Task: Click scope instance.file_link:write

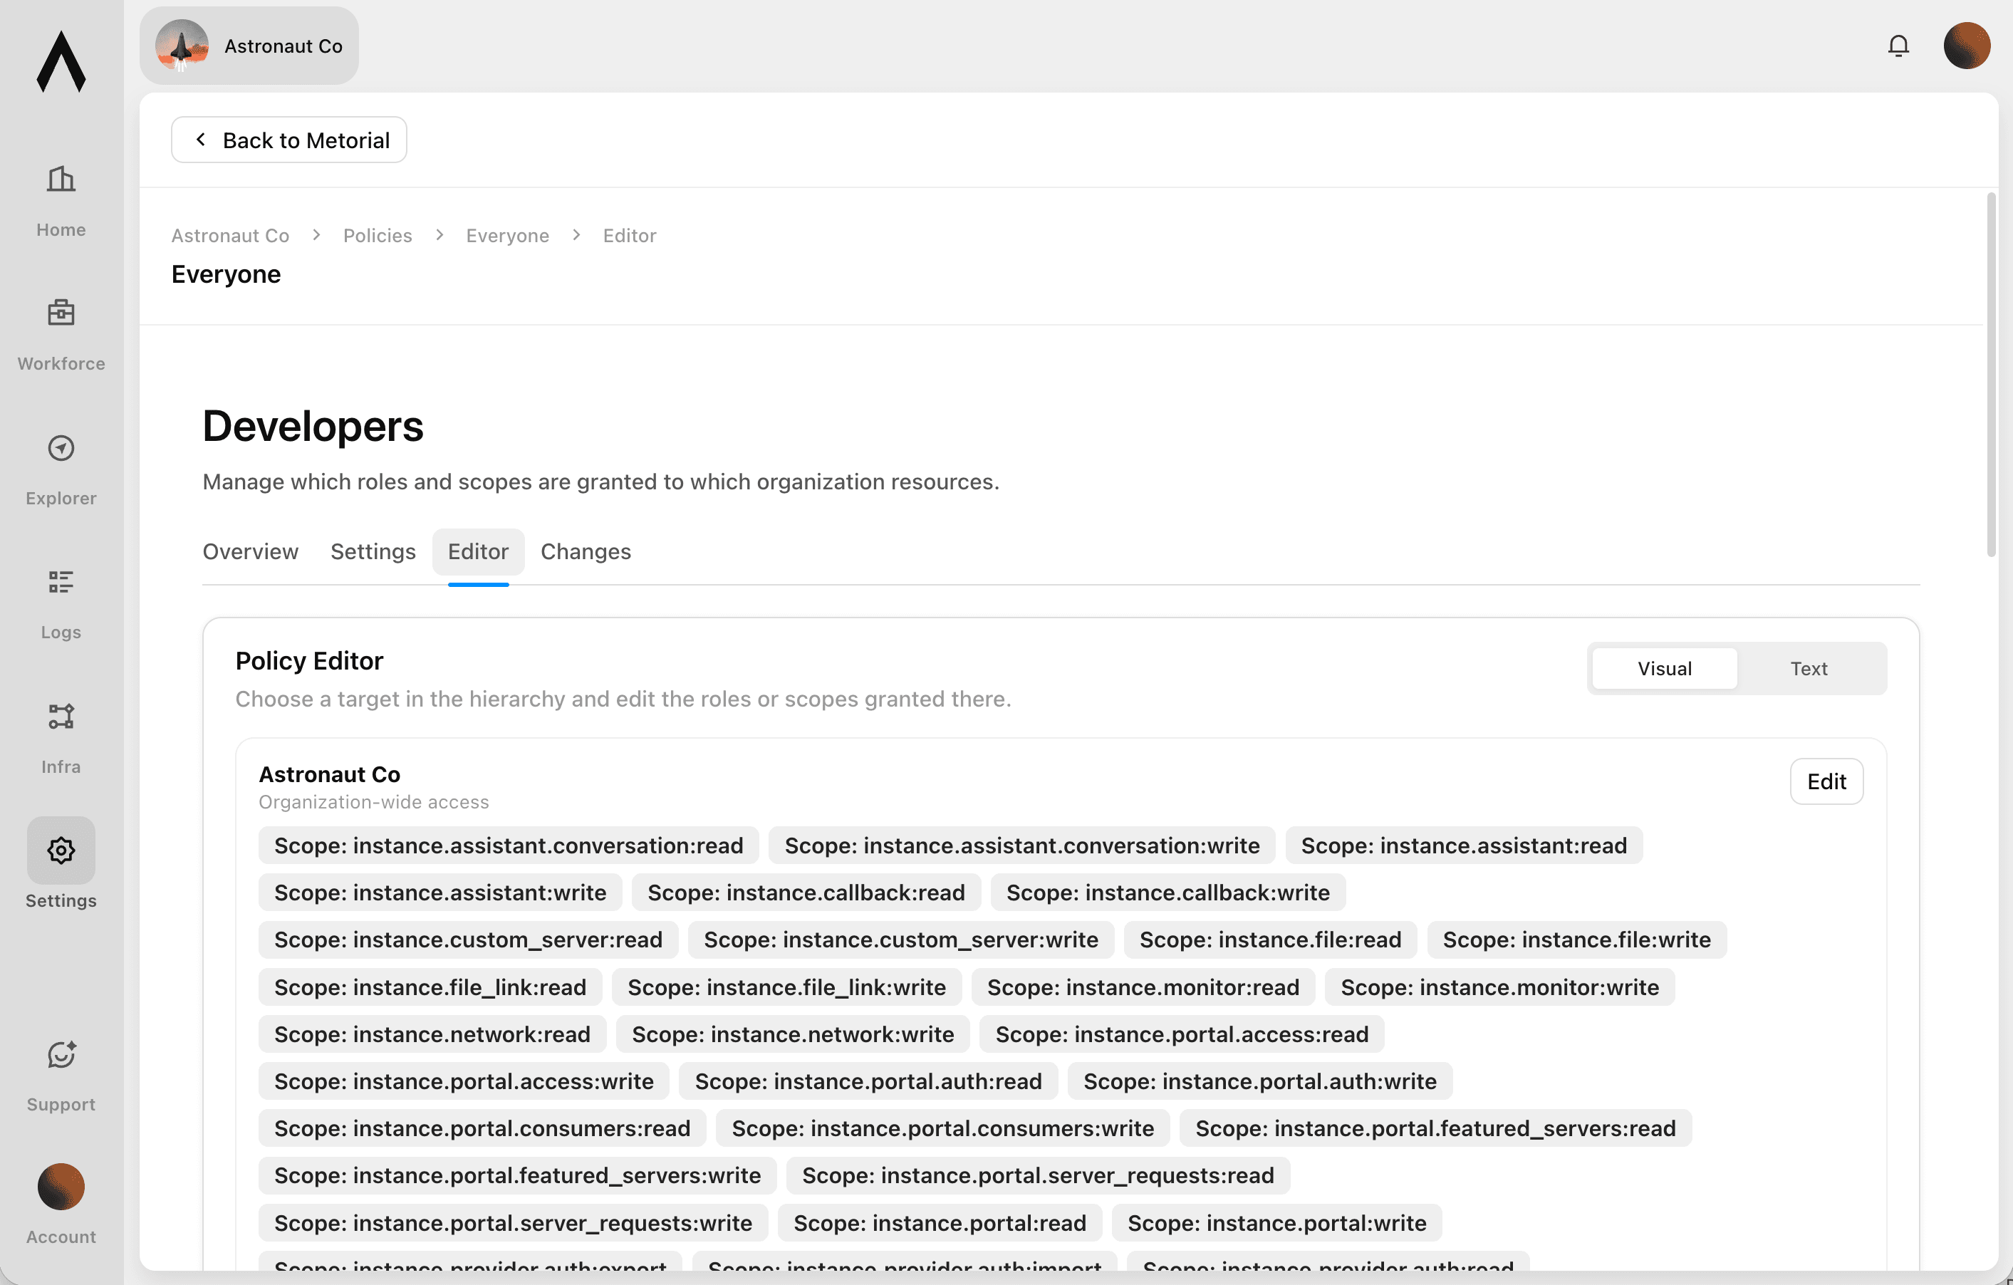Action: coord(786,987)
